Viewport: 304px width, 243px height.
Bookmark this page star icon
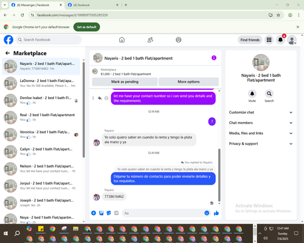[278, 15]
